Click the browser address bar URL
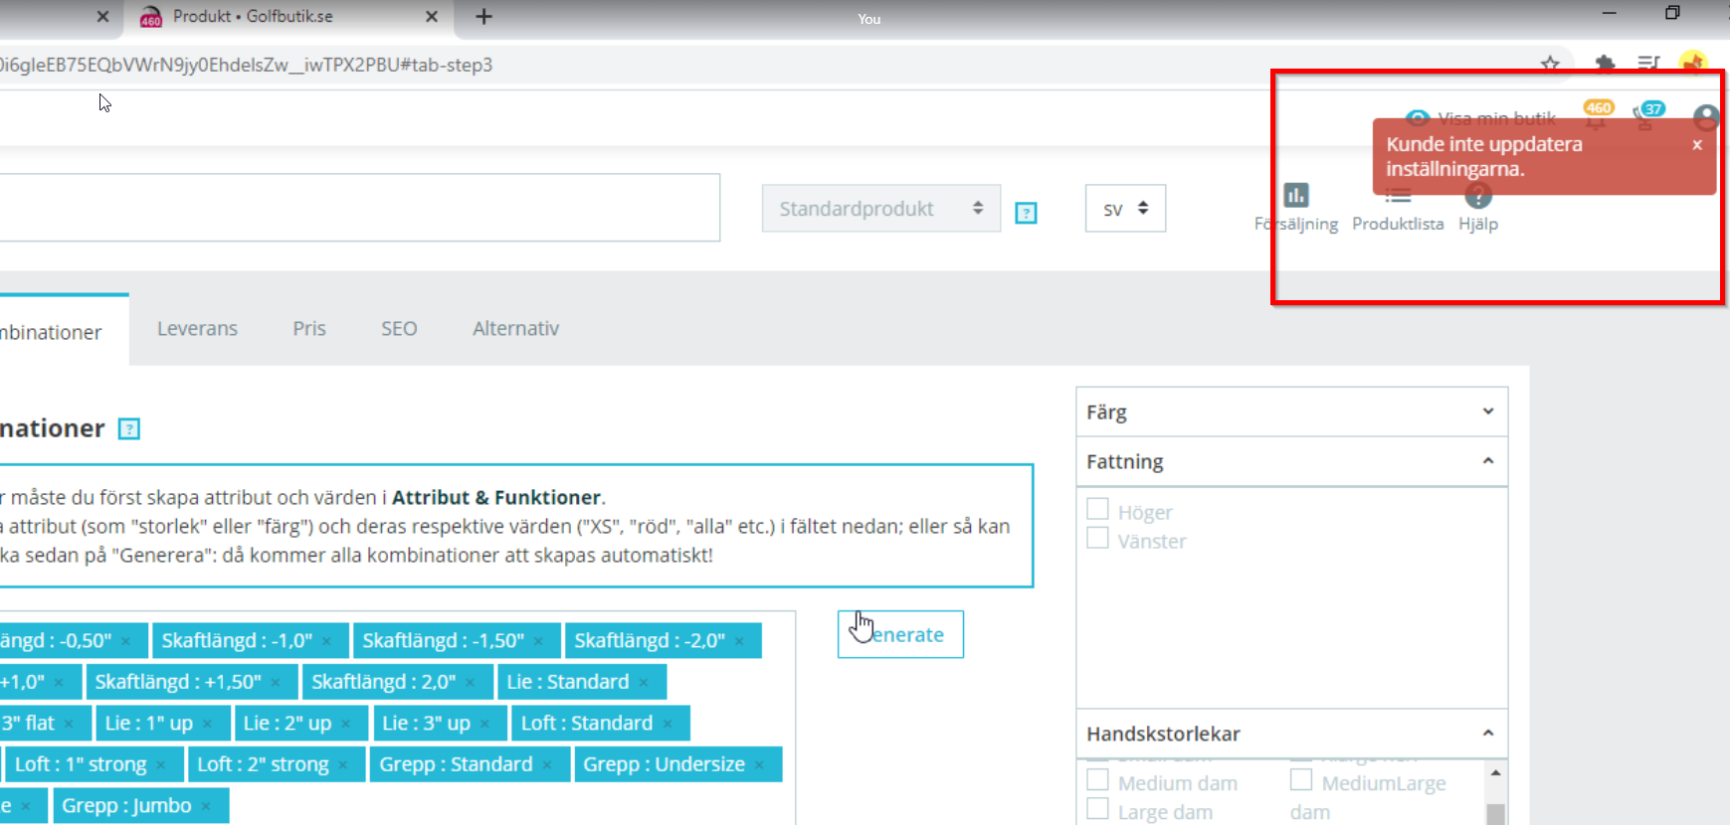 coord(247,65)
